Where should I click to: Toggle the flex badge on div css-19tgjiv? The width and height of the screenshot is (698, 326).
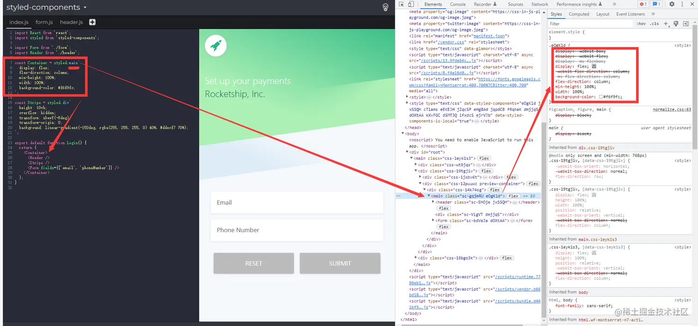[486, 171]
